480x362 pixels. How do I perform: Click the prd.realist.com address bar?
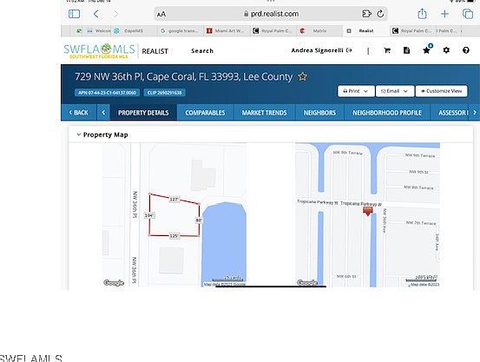tap(271, 14)
